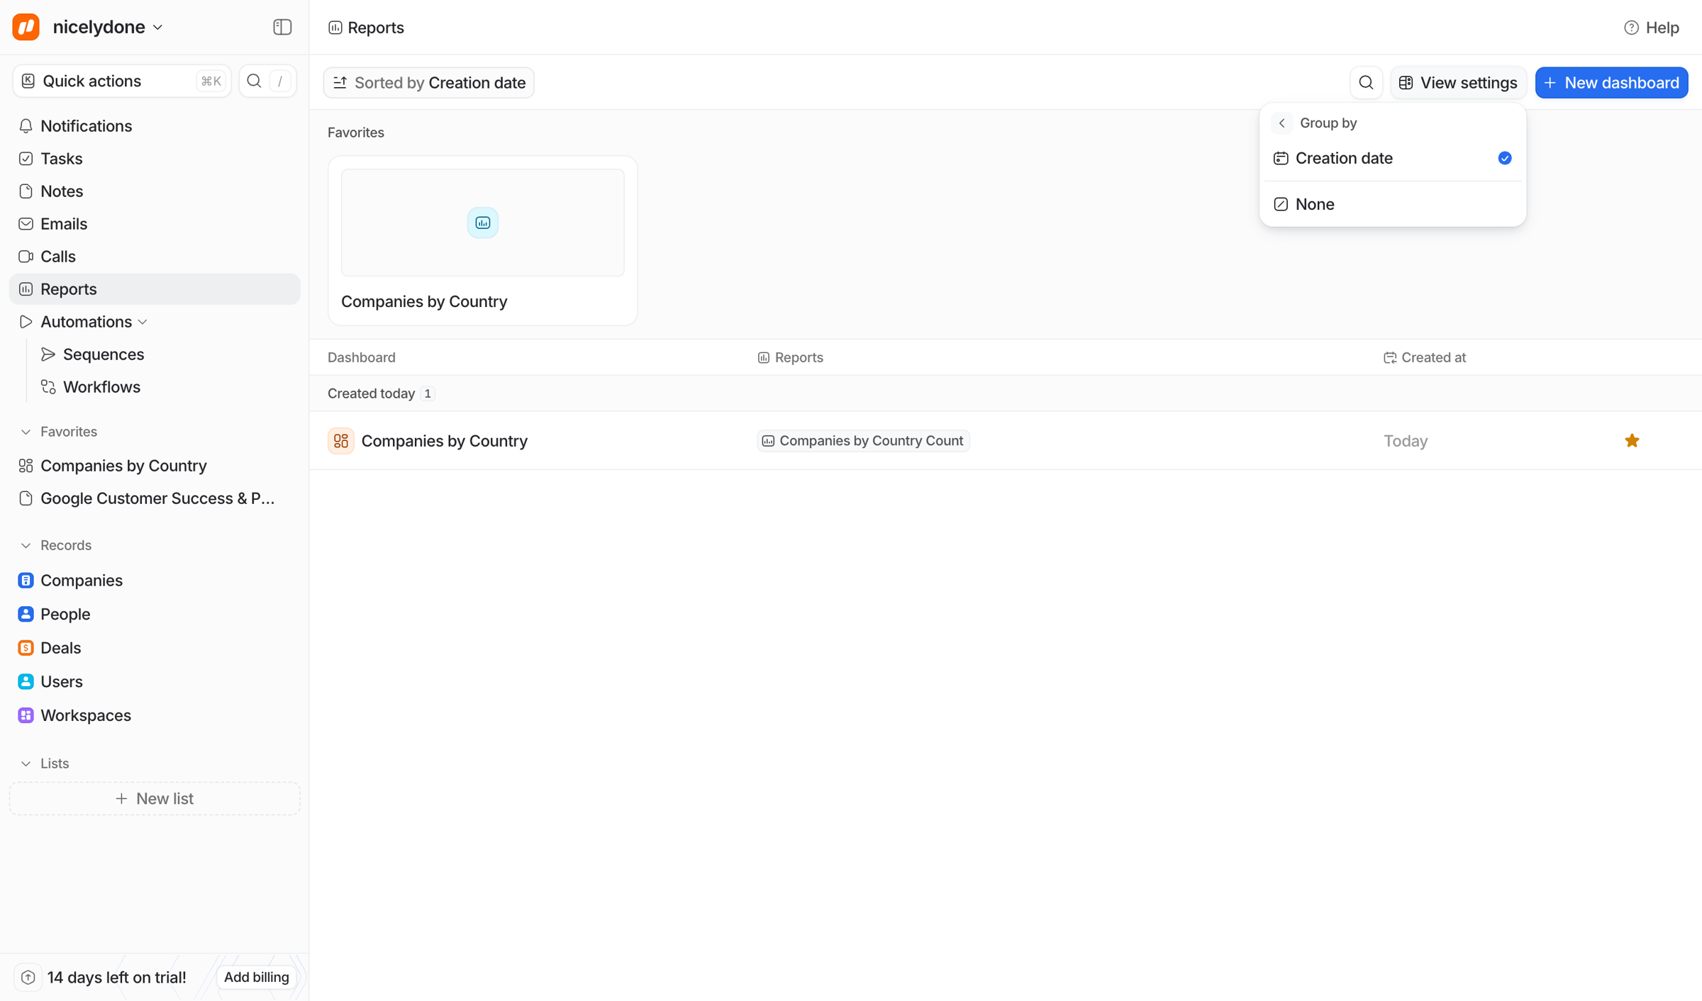Open the nicelydone workspace dropdown chevron
Viewport: 1702px width, 1001px height.
click(x=158, y=28)
